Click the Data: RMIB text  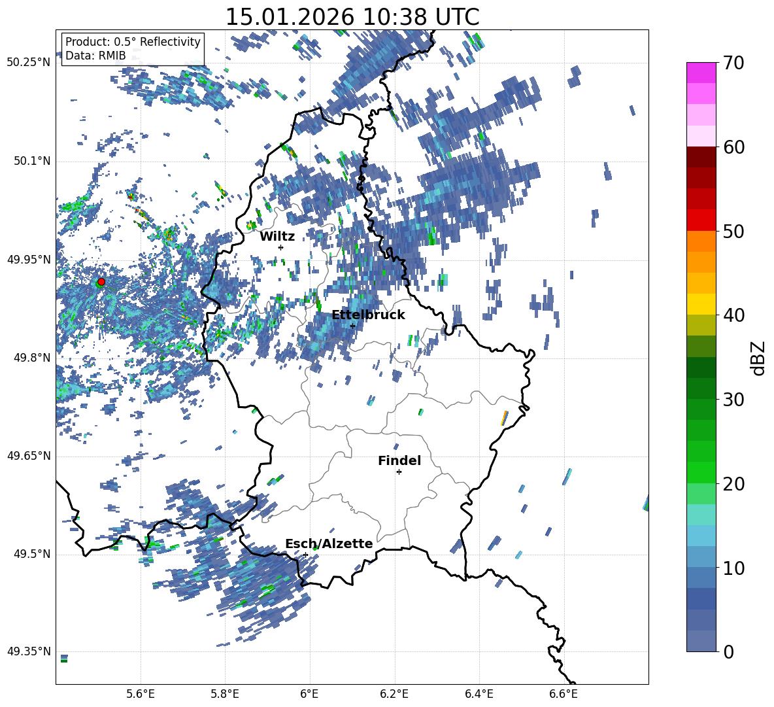[95, 56]
